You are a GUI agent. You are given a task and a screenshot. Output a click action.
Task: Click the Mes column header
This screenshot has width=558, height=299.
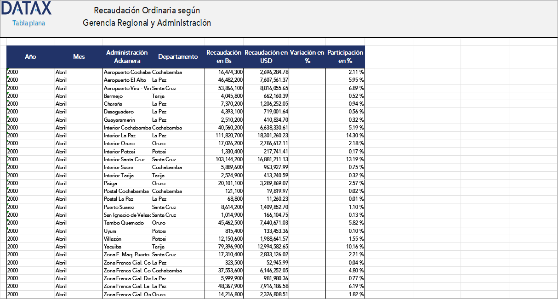79,57
